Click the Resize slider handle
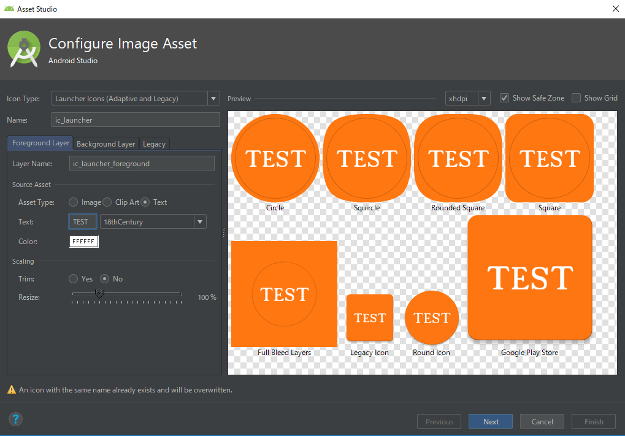Image resolution: width=625 pixels, height=436 pixels. tap(99, 293)
